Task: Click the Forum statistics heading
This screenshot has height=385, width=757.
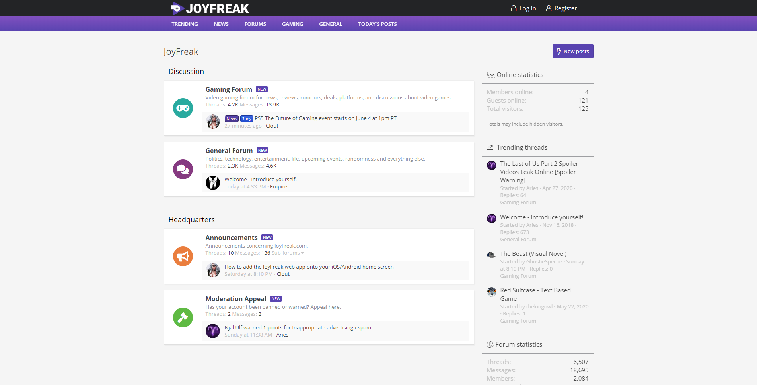Action: click(519, 344)
